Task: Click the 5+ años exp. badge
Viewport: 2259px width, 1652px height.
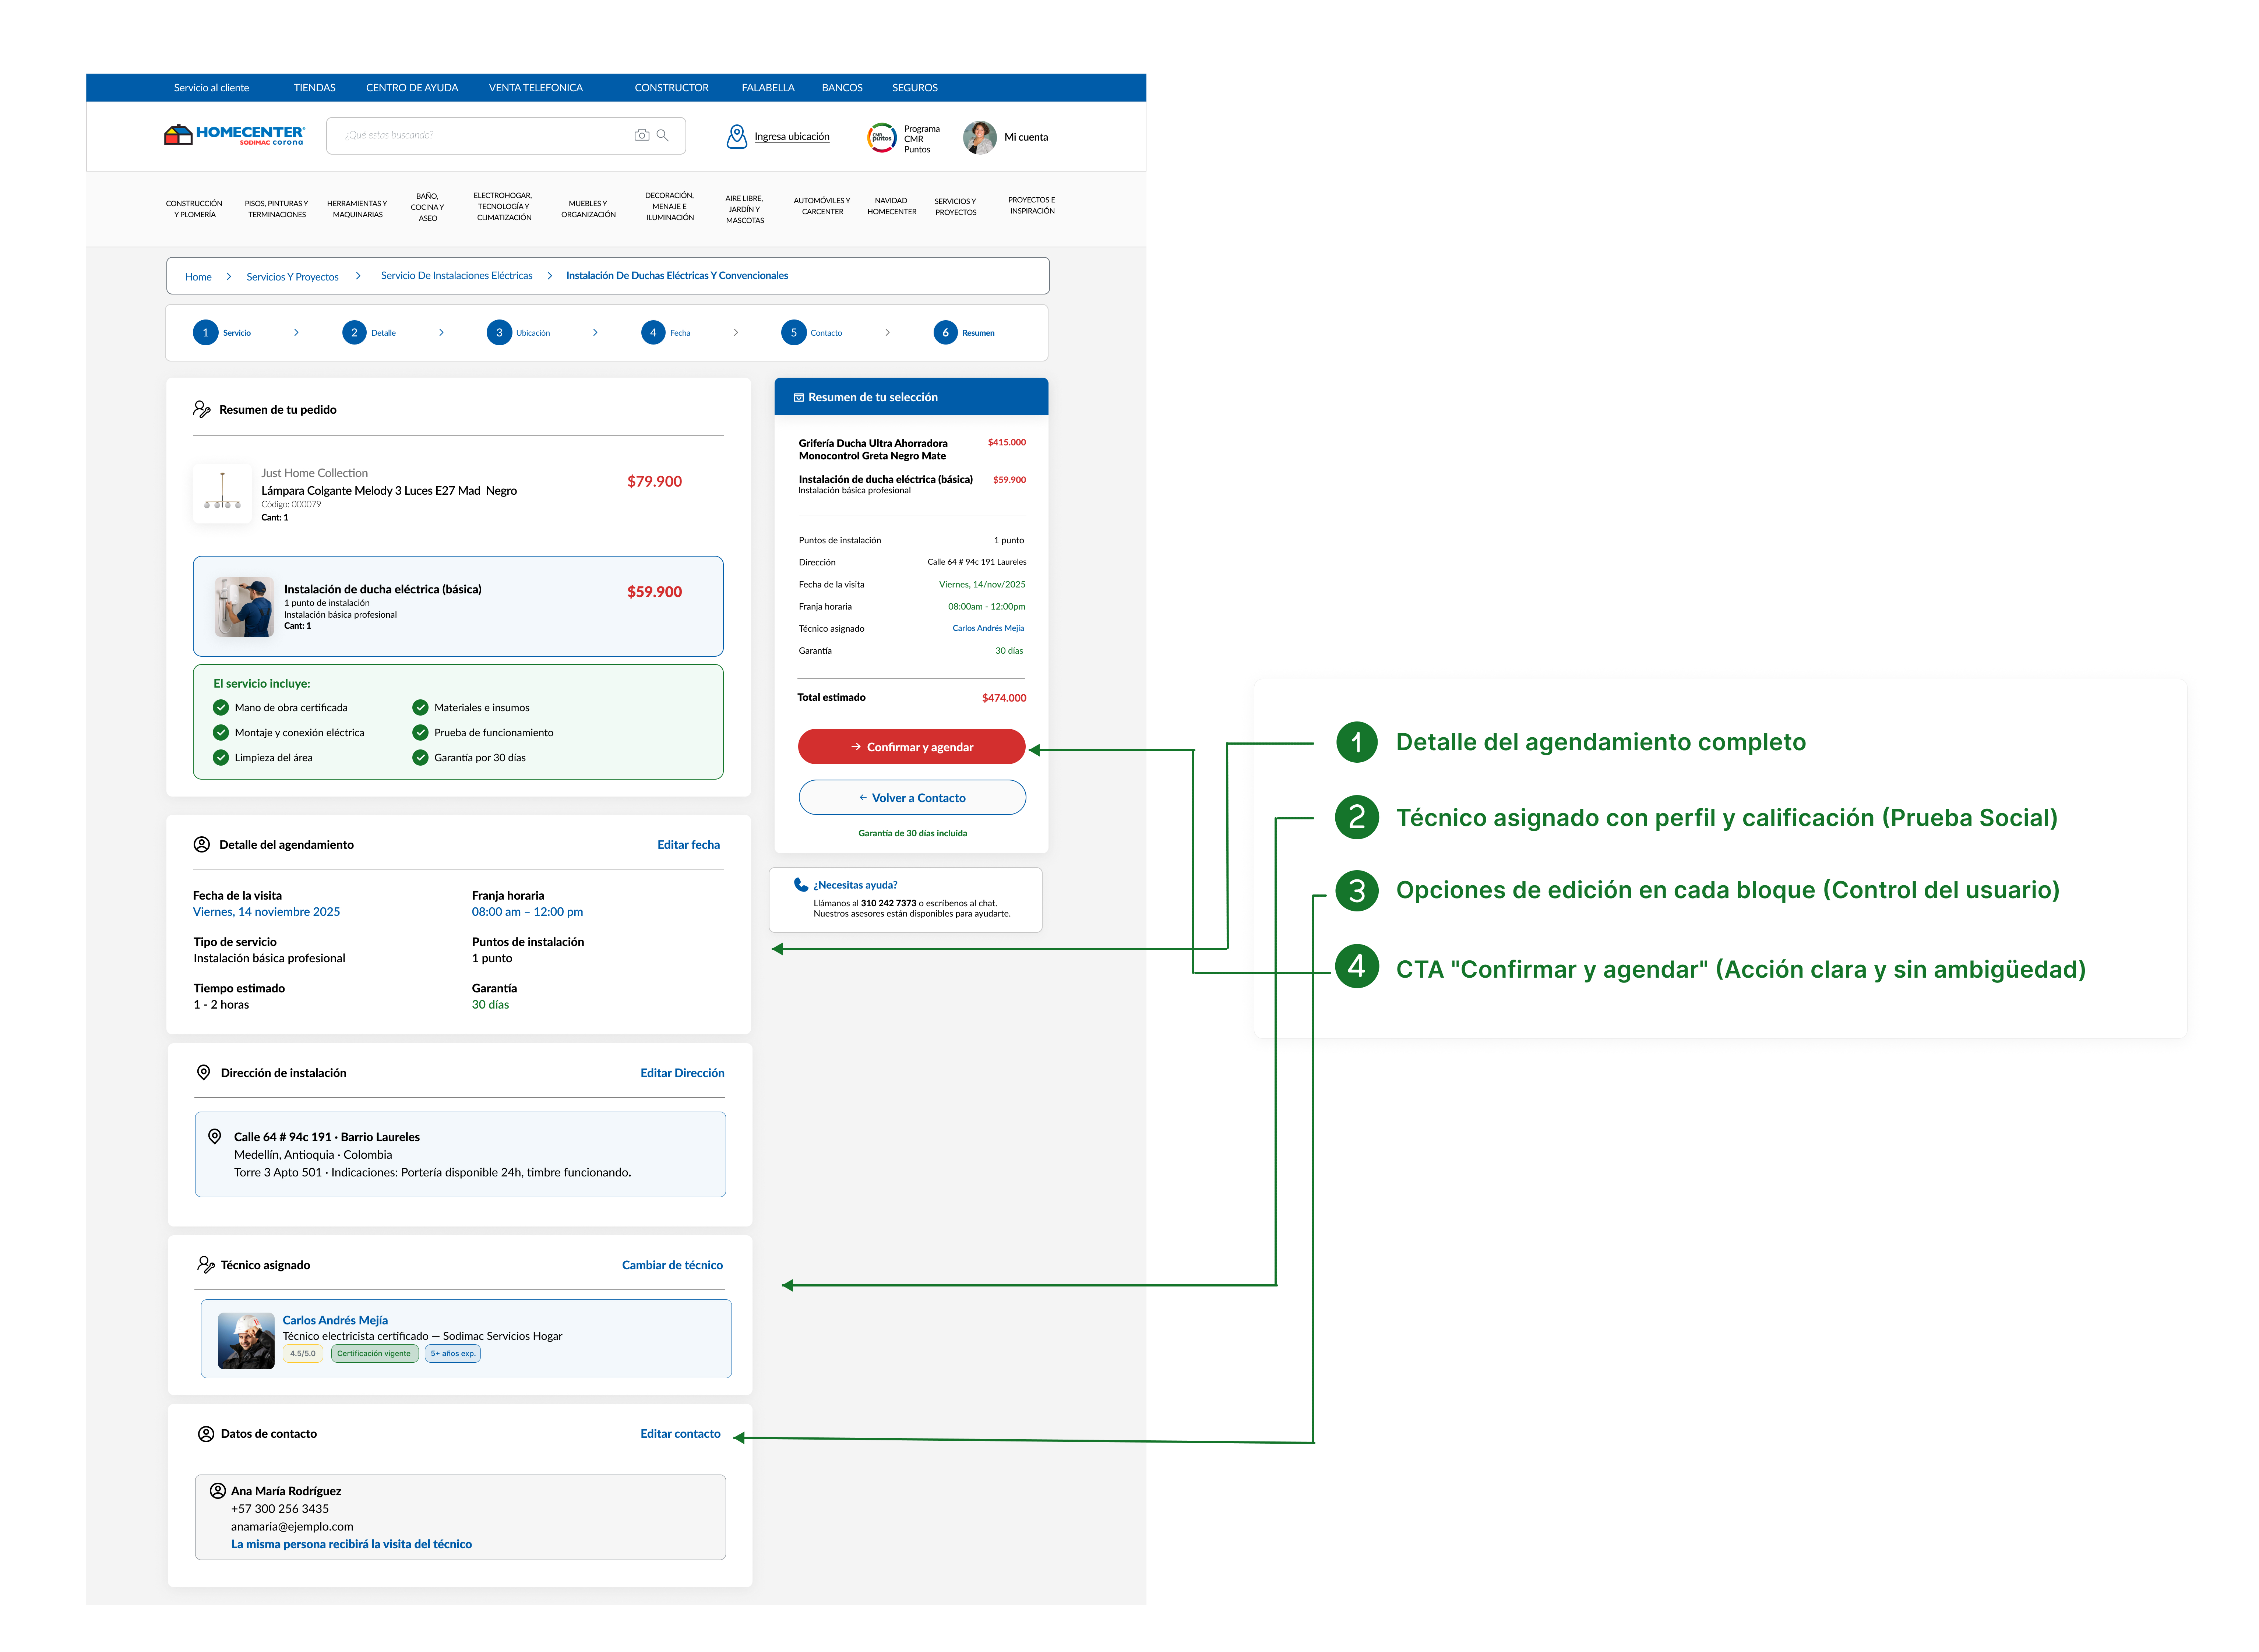Action: [x=453, y=1353]
